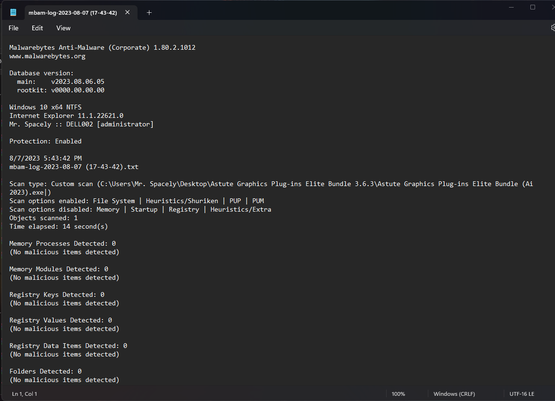Click 'Registry Data Items Detected: 0' line
This screenshot has width=555, height=401.
click(x=68, y=346)
